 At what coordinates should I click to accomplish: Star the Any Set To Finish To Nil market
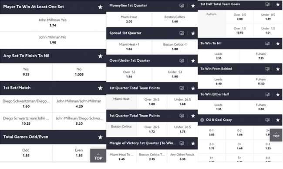(x=100, y=56)
